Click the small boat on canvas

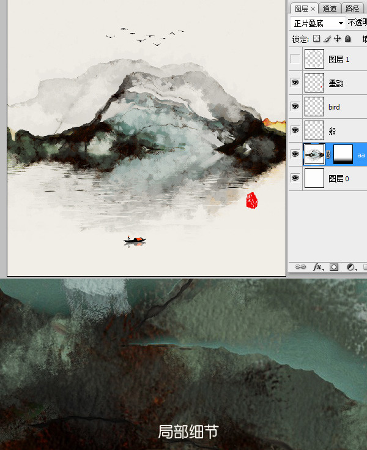tap(135, 241)
